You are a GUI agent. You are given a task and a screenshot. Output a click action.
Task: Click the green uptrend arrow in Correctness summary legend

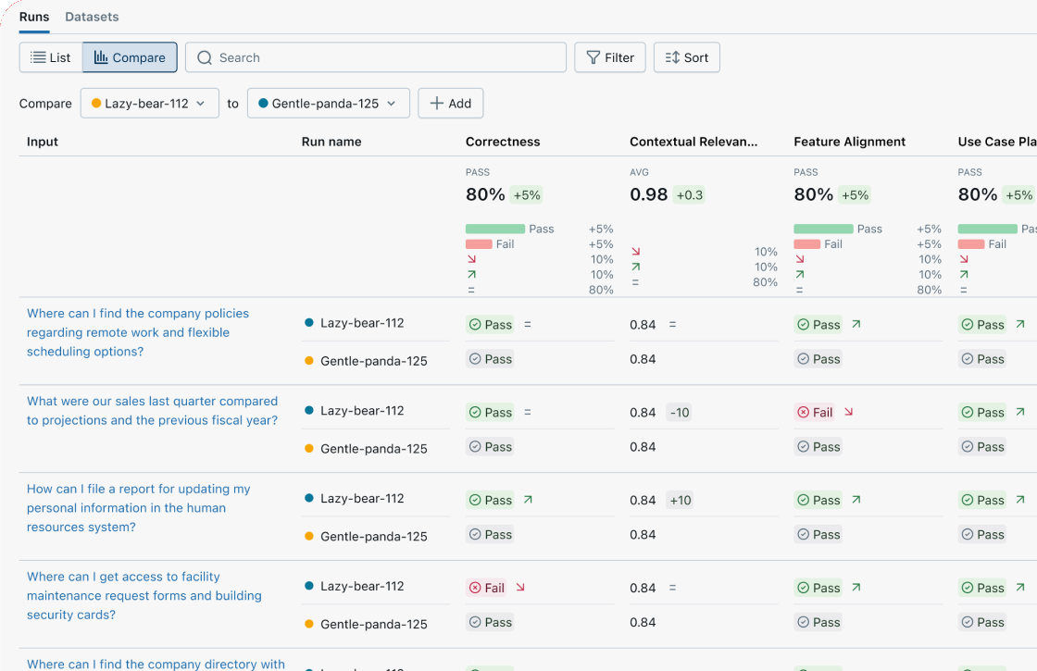click(470, 273)
